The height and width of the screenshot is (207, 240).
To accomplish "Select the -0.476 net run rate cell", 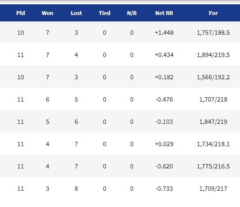I will point(164,99).
